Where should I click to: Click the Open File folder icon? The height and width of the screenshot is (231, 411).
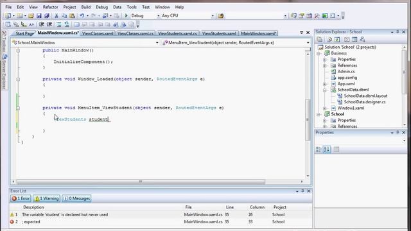[x=31, y=15]
